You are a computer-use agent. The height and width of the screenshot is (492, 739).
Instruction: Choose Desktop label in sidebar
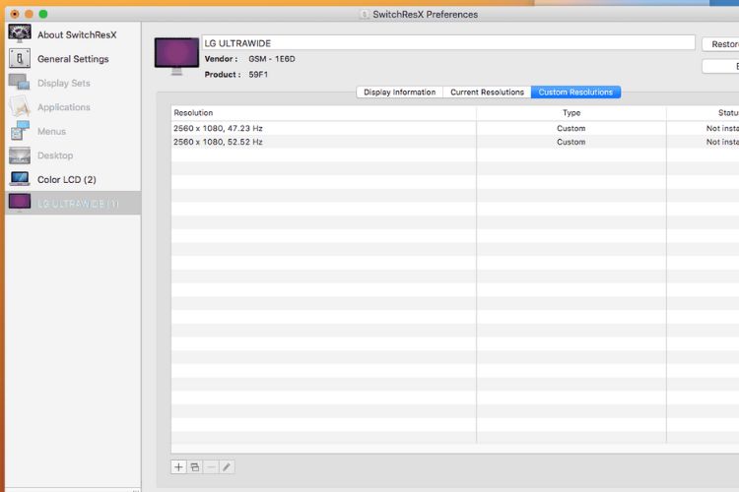[55, 155]
